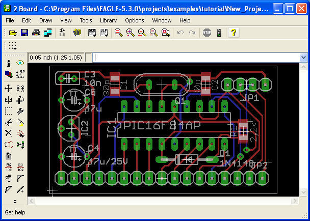The width and height of the screenshot is (310, 221).
Task: Switch to schematic editor icon
Action: point(62,33)
